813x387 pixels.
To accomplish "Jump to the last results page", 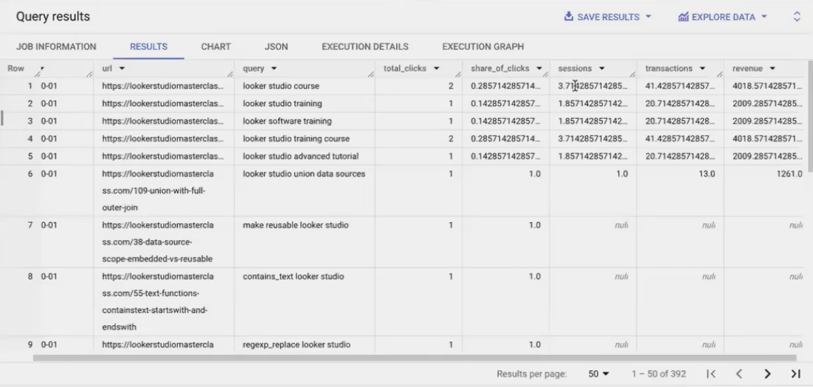I will [x=796, y=374].
